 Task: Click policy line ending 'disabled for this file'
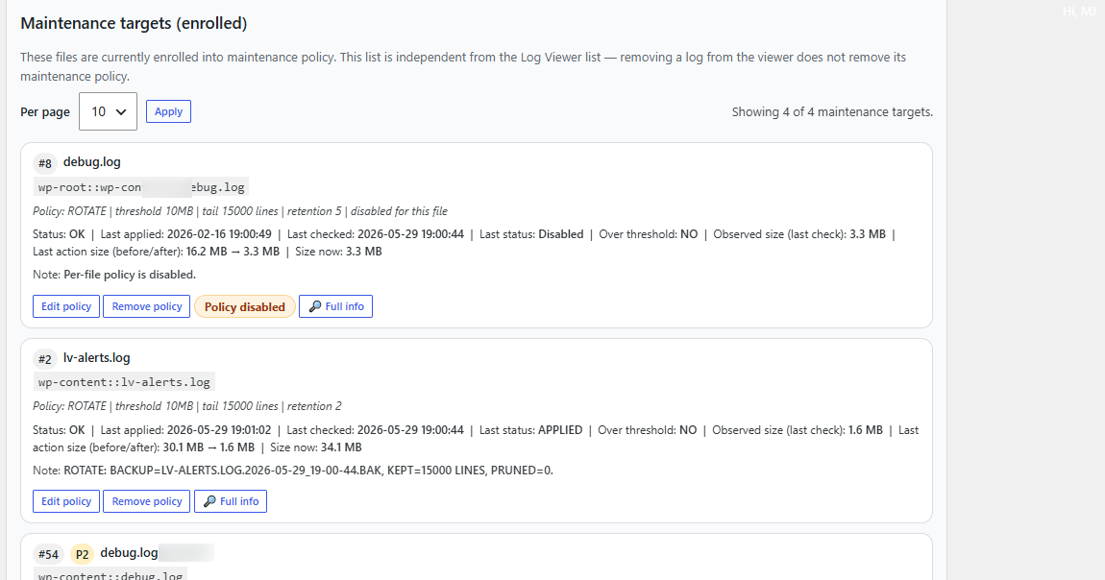click(239, 211)
